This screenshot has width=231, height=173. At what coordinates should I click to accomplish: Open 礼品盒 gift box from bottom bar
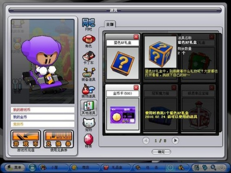click(x=116, y=167)
